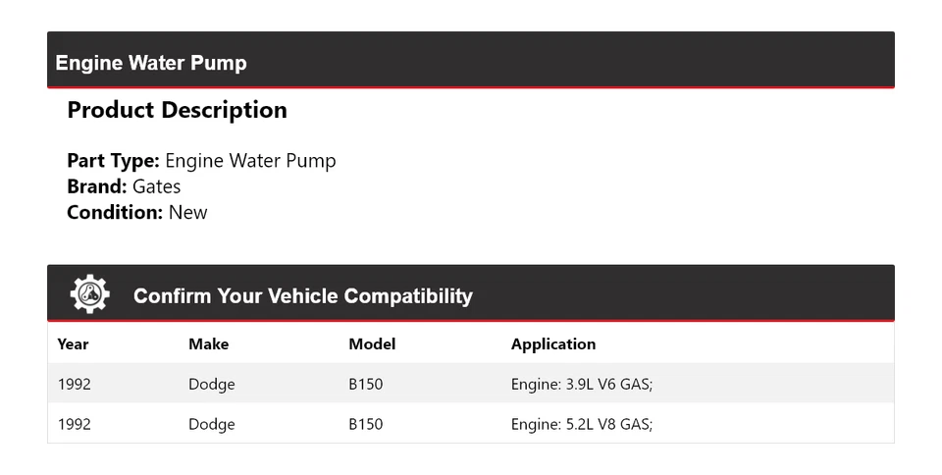Click the gear compatibility icon
The width and height of the screenshot is (942, 475).
89,294
